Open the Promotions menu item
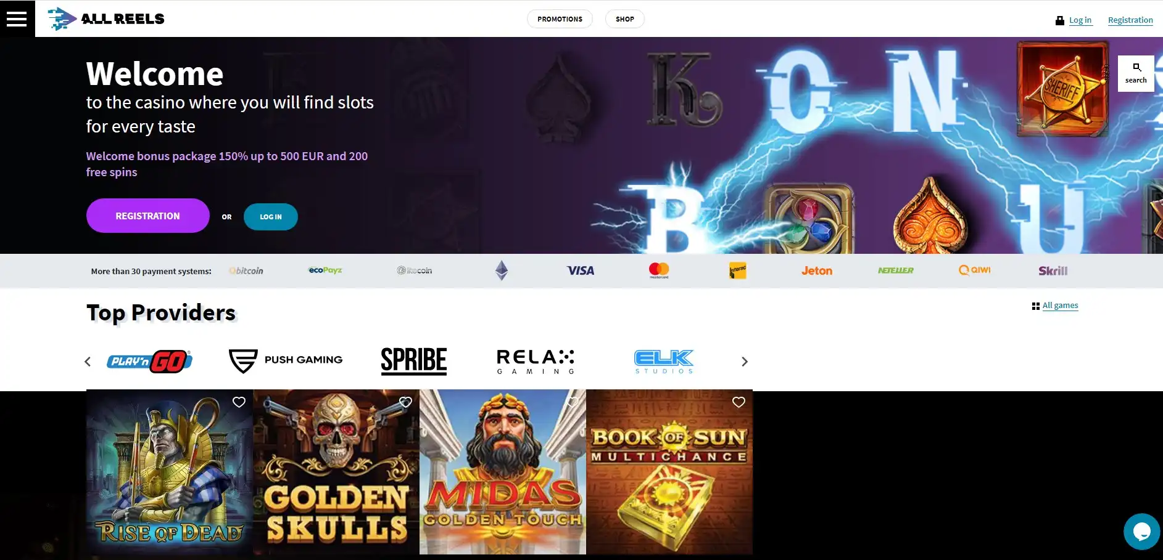1163x560 pixels. [x=560, y=19]
